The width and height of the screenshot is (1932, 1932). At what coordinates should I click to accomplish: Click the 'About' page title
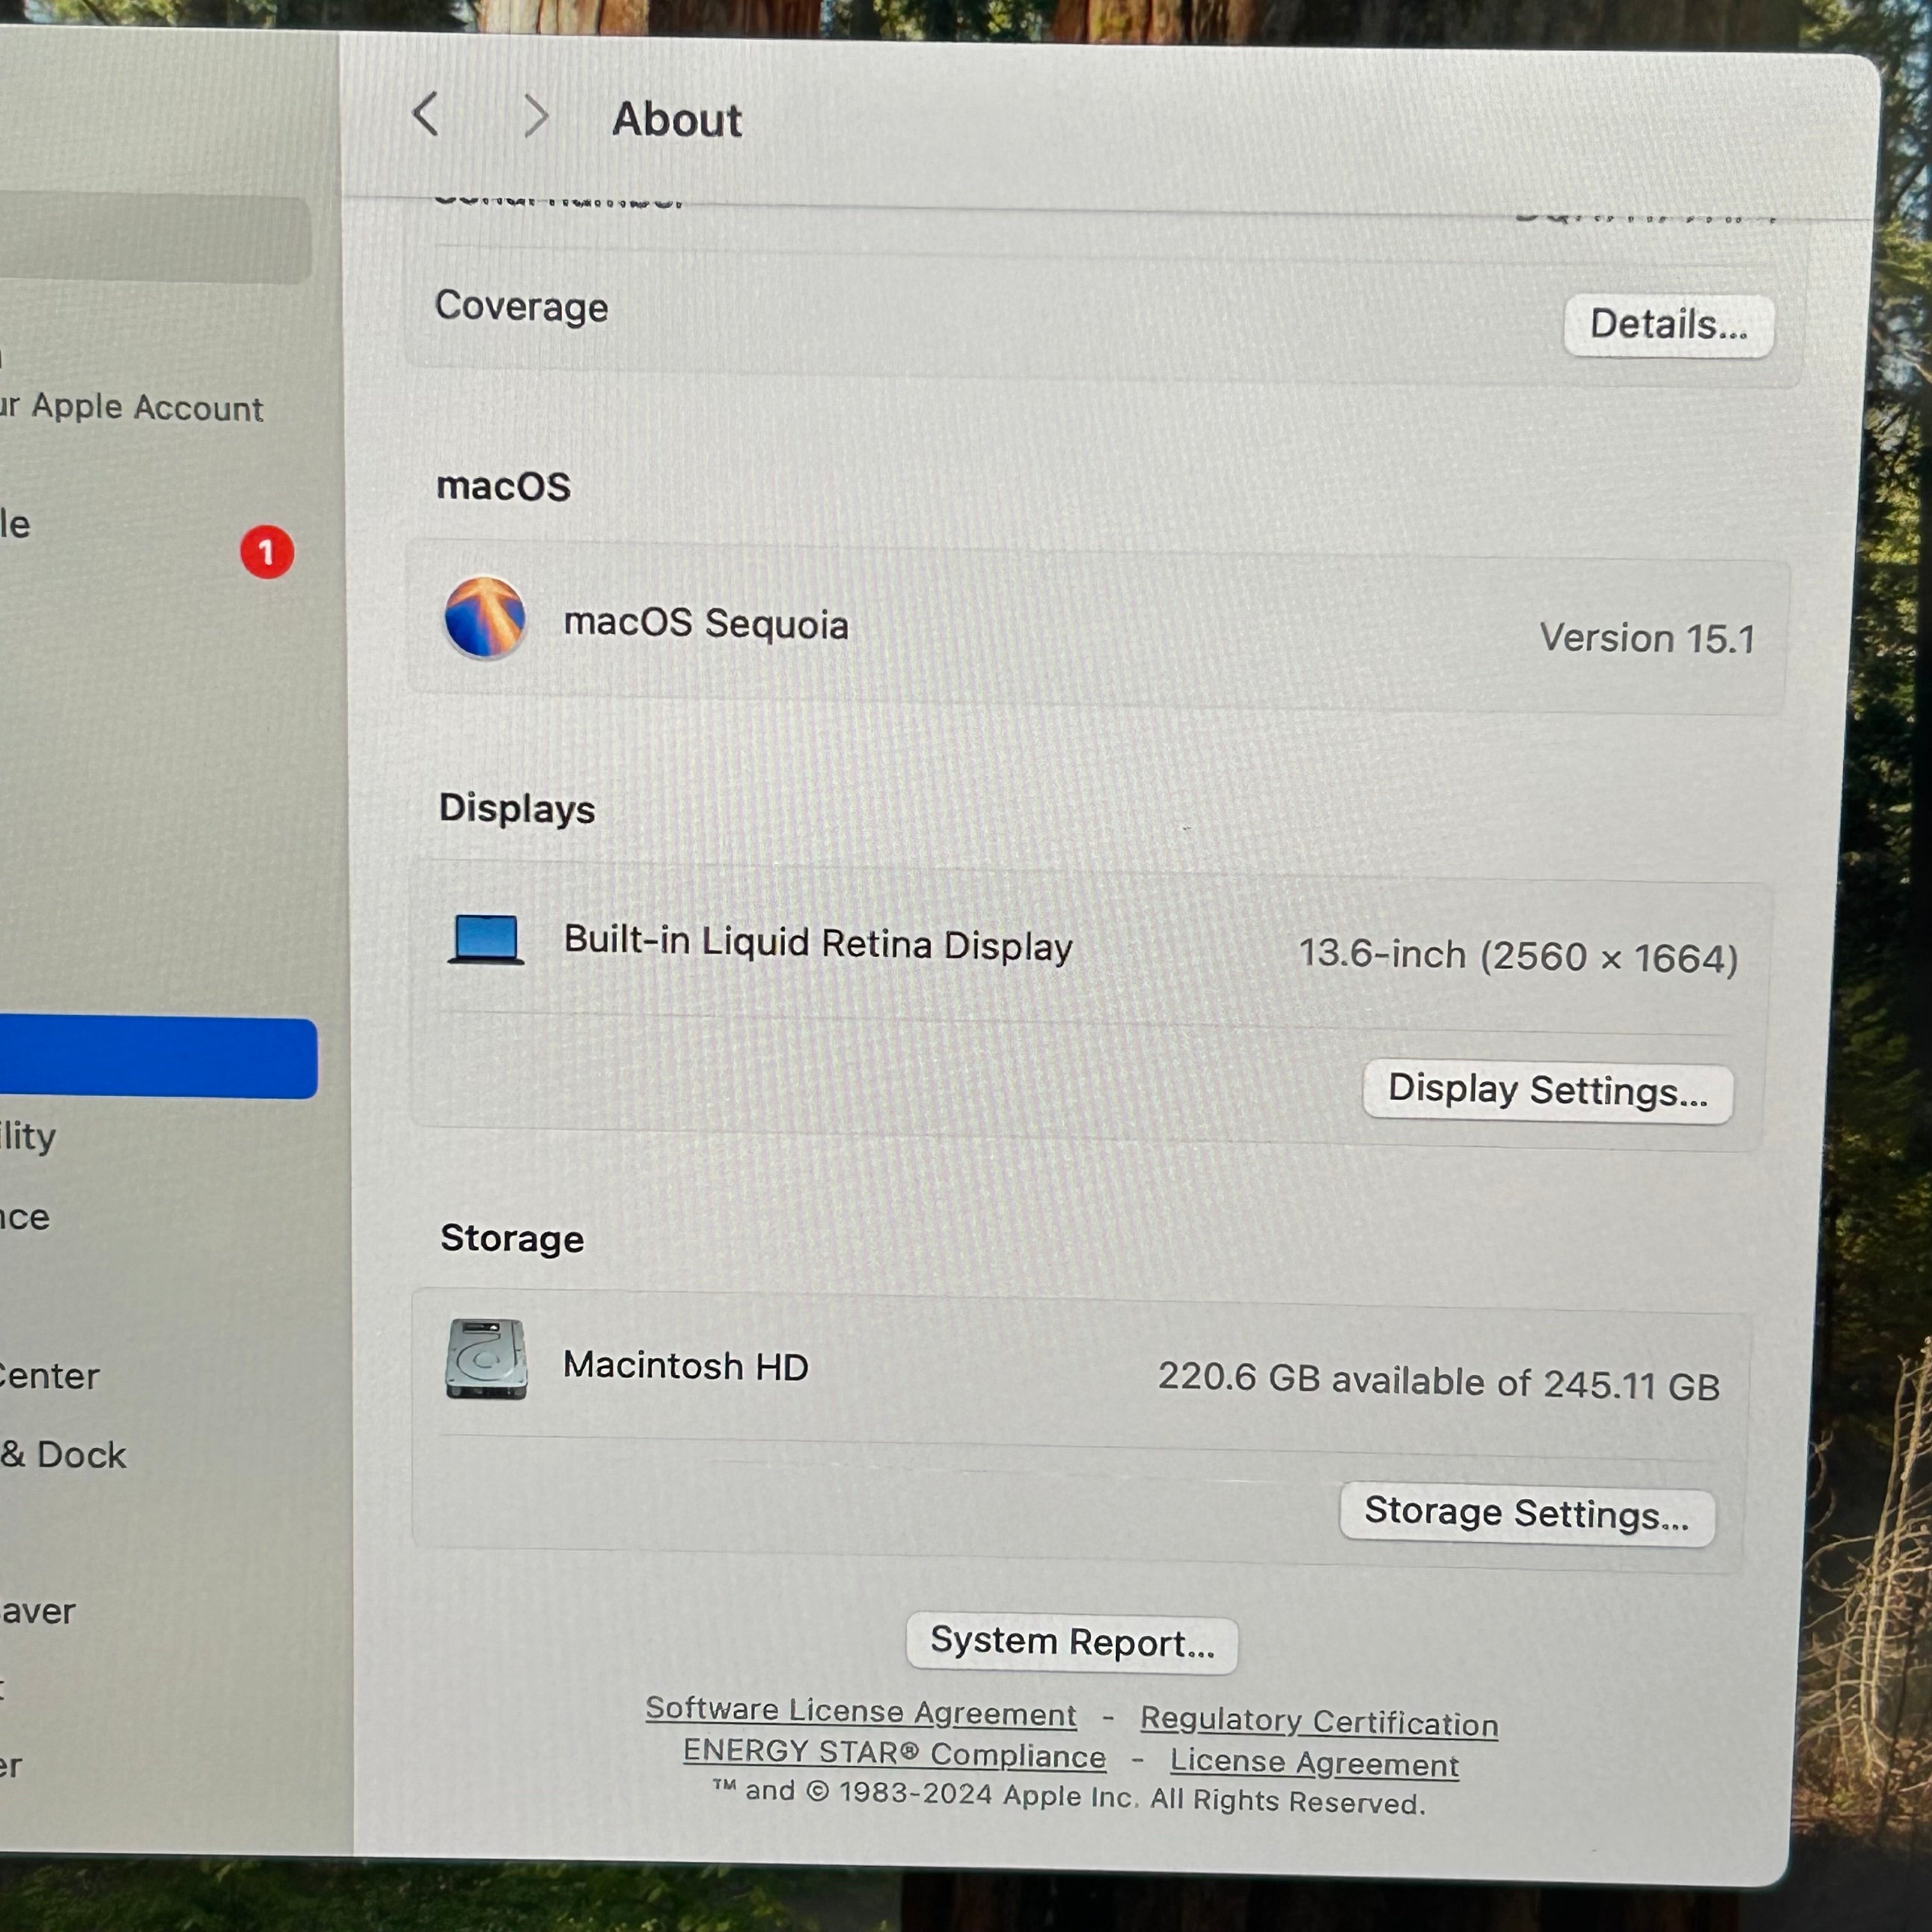coord(677,120)
